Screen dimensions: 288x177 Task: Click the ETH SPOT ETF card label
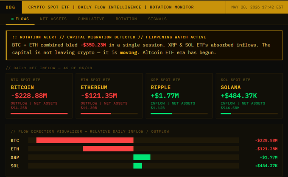[95, 80]
